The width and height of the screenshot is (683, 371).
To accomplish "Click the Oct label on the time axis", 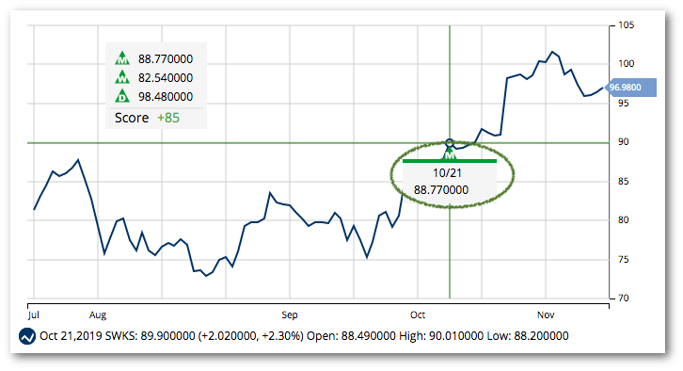I will 418,315.
